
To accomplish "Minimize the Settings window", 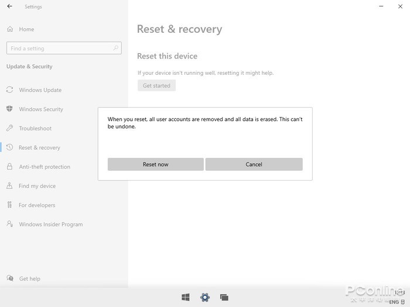I will coord(381,6).
